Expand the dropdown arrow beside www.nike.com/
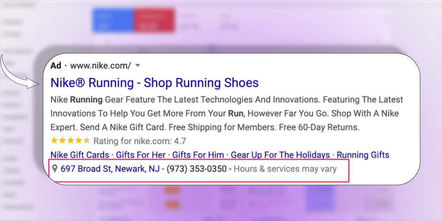The image size is (442, 221). (x=137, y=66)
